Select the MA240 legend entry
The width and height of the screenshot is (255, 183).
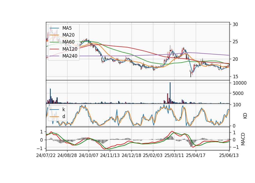coord(63,56)
